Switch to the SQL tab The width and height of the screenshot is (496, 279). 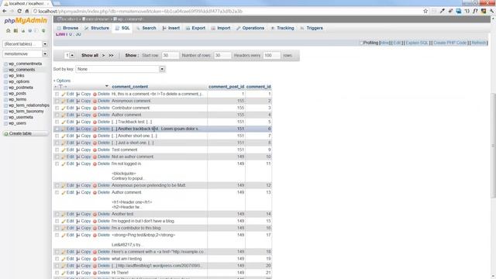tap(122, 28)
